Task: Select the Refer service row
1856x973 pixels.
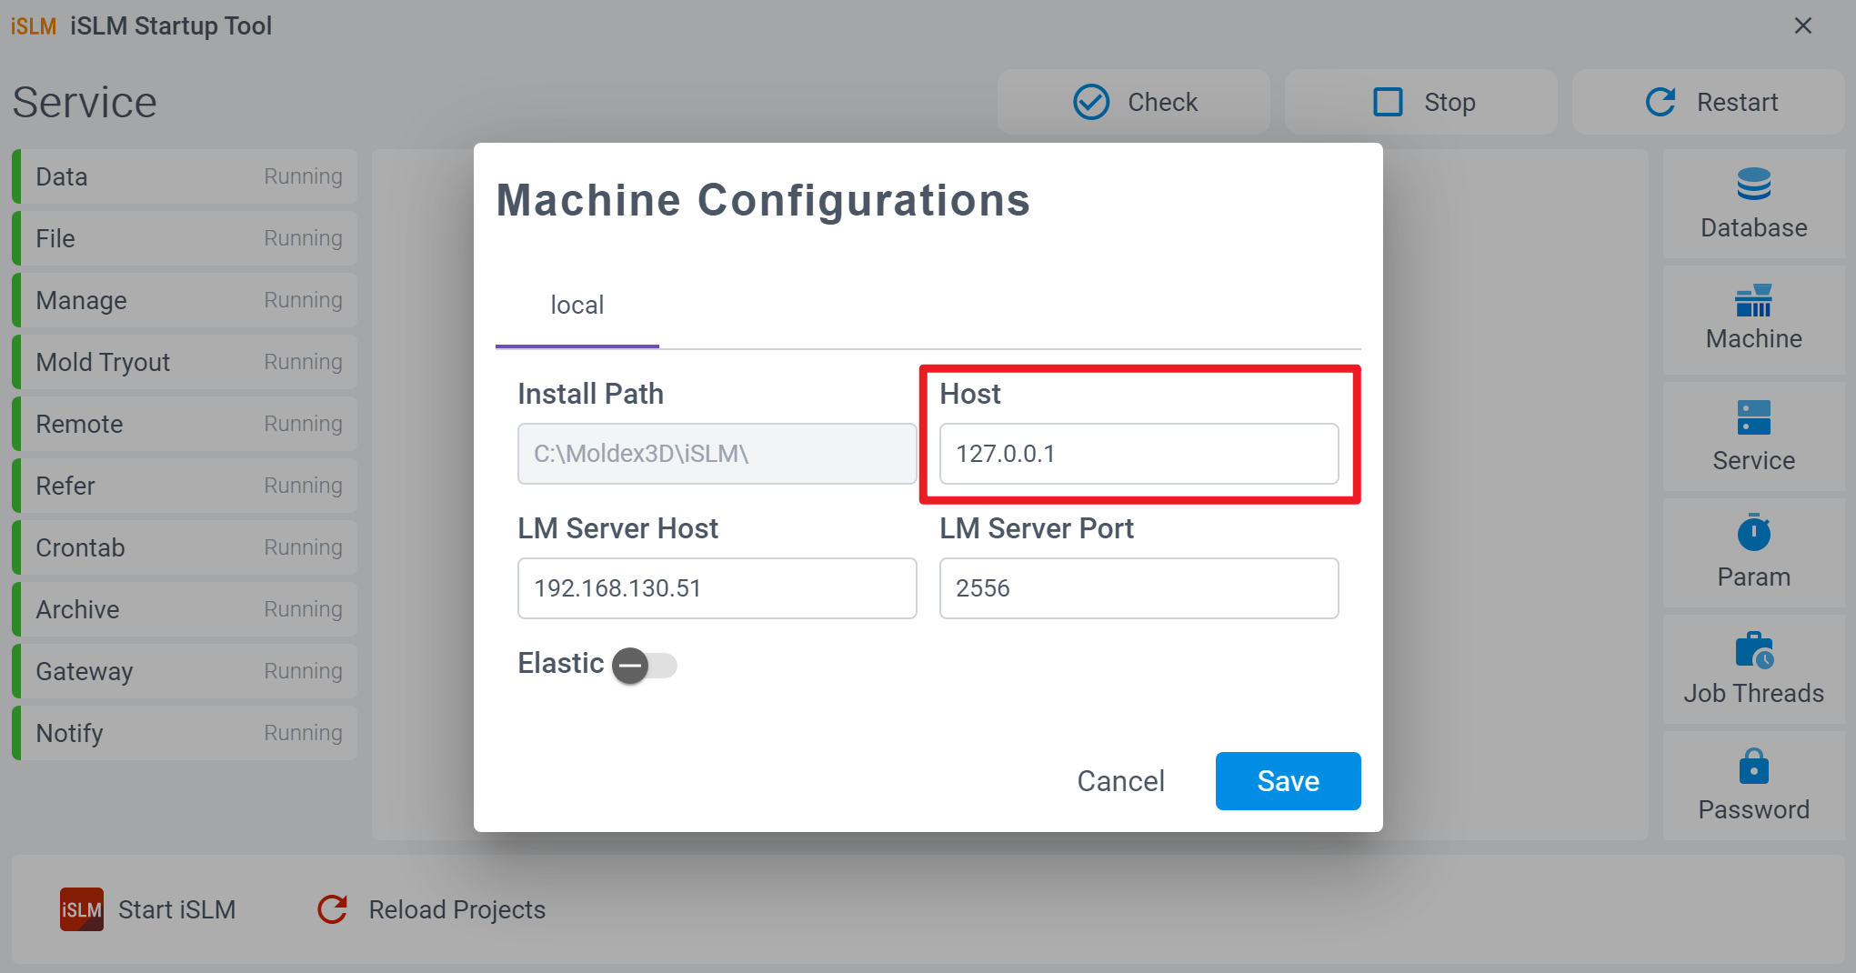Action: pos(185,486)
